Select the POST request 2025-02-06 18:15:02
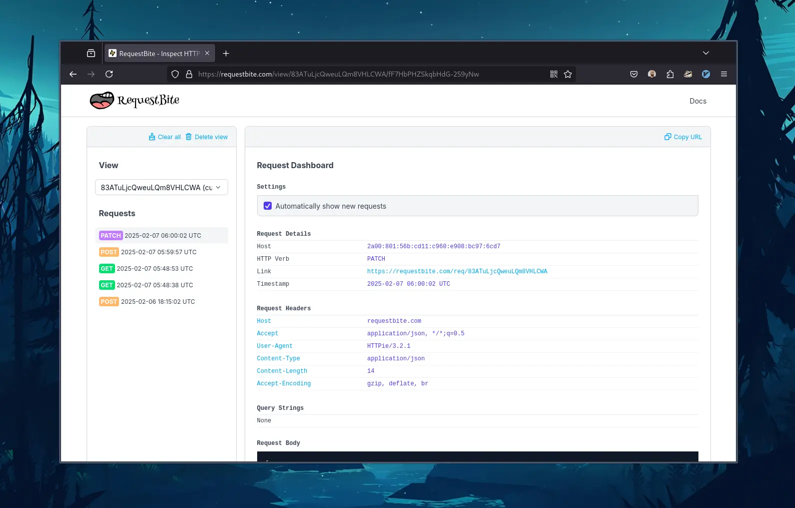Image resolution: width=795 pixels, height=508 pixels. (162, 301)
